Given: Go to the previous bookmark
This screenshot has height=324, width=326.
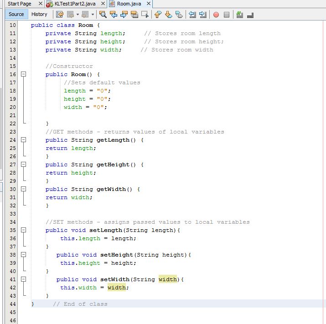Looking at the screenshot, I should pyautogui.click(x=158, y=15).
